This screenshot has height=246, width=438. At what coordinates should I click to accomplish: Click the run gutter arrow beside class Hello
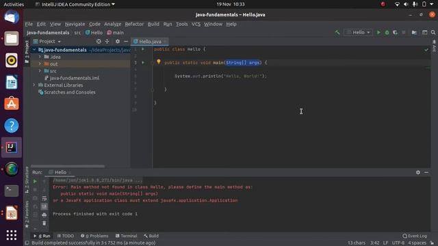tap(143, 49)
